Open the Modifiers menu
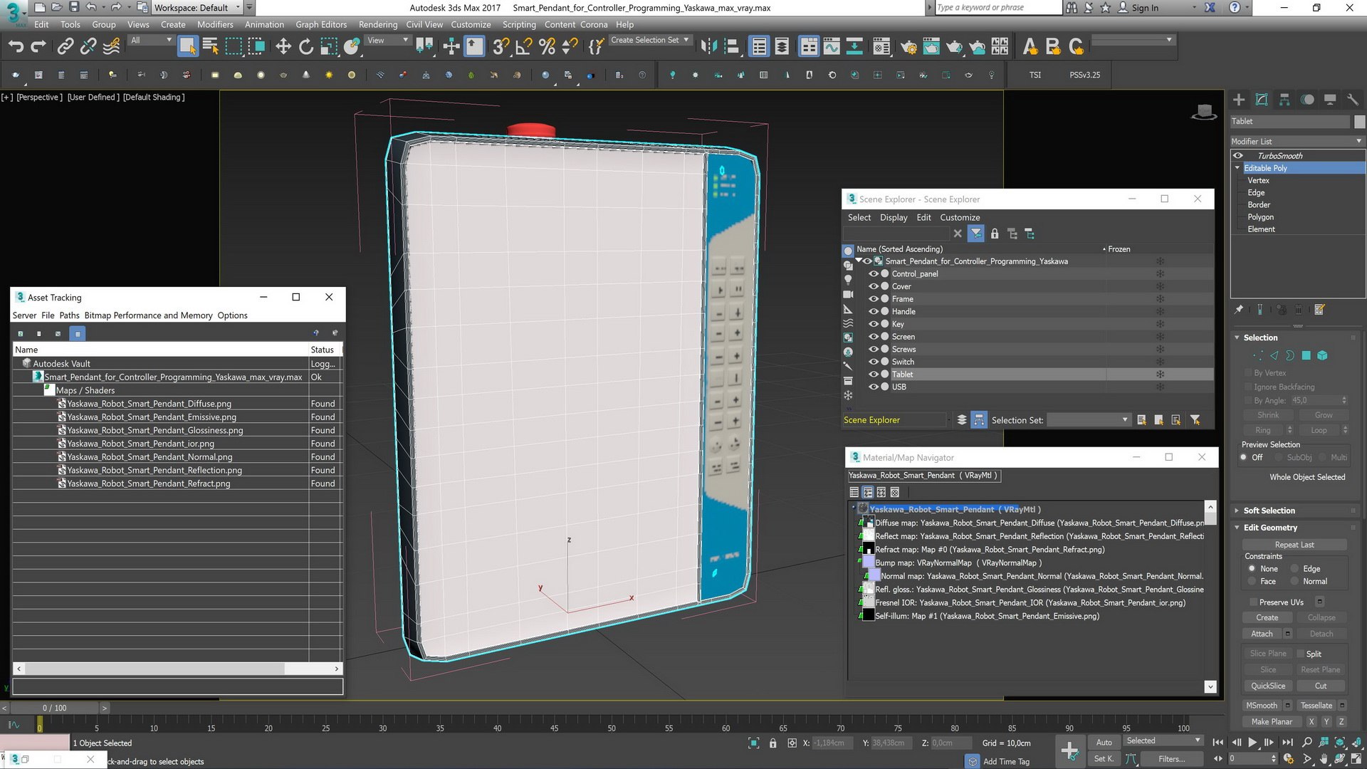Image resolution: width=1367 pixels, height=769 pixels. click(x=215, y=24)
